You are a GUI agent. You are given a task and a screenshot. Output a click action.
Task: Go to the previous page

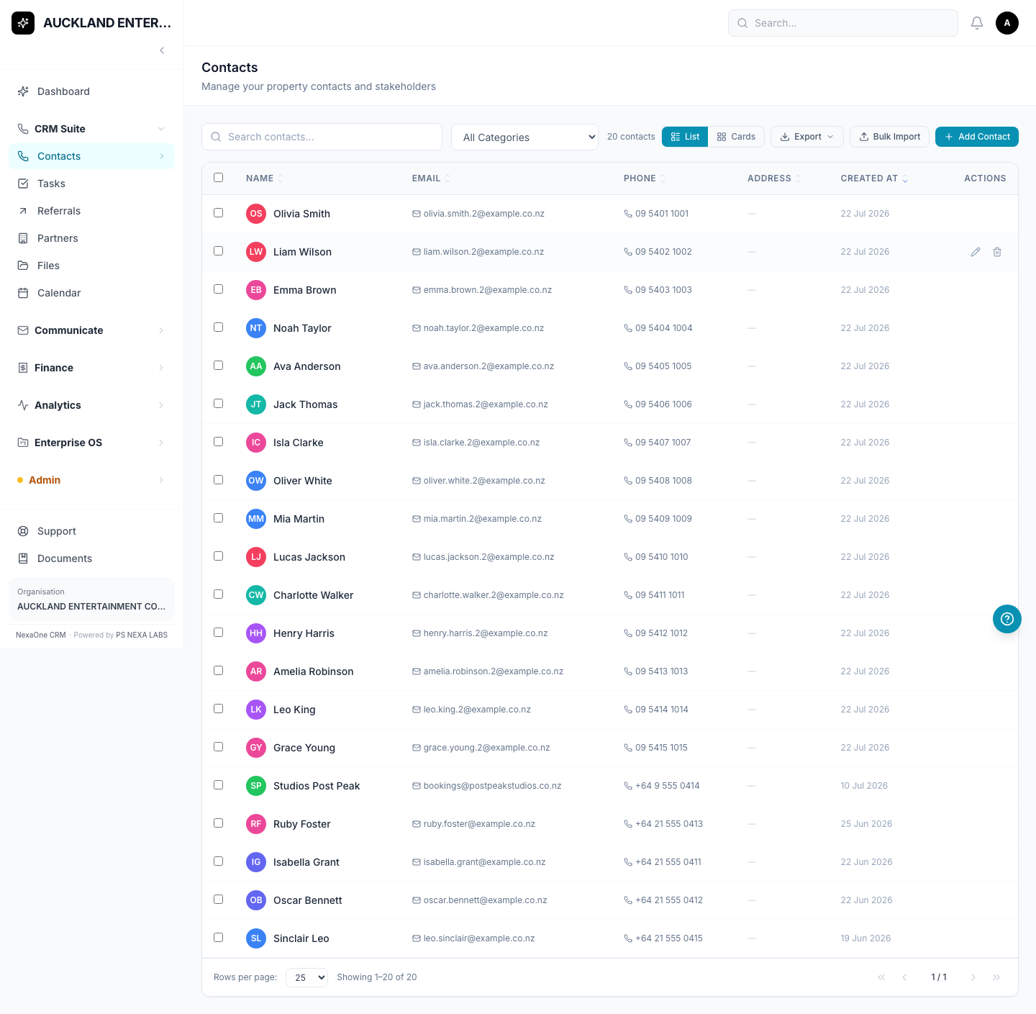pos(904,977)
